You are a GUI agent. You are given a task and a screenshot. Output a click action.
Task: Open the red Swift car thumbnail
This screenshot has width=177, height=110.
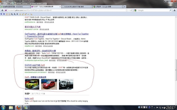point(49,84)
